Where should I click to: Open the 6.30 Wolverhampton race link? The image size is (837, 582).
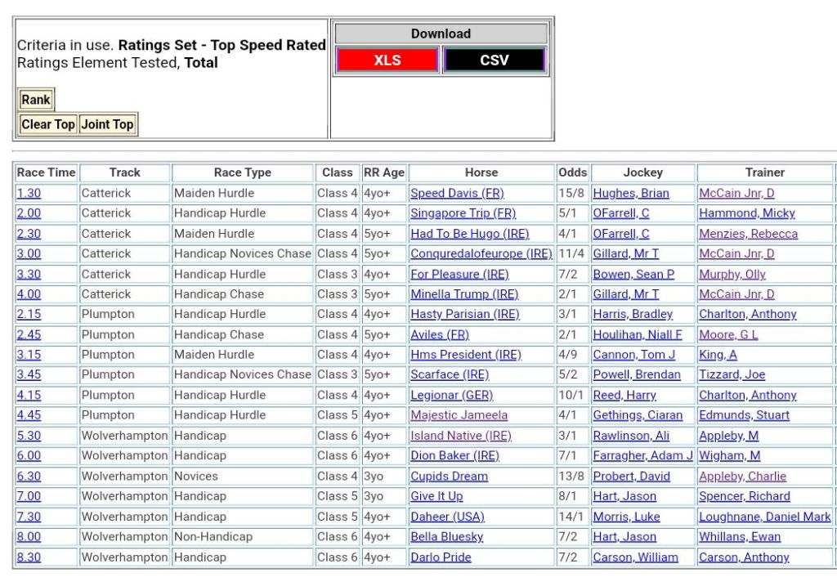[x=29, y=477]
